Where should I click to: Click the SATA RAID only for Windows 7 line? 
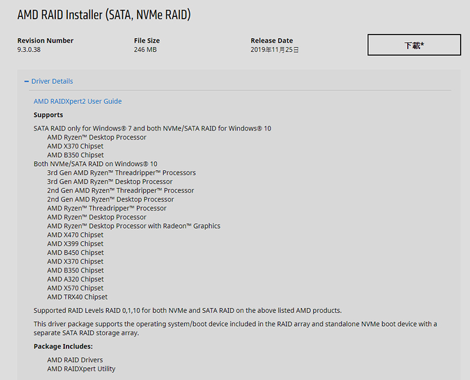[152, 128]
